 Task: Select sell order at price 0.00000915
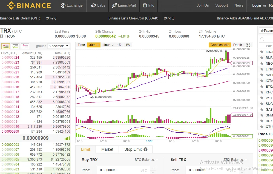(x=36, y=102)
